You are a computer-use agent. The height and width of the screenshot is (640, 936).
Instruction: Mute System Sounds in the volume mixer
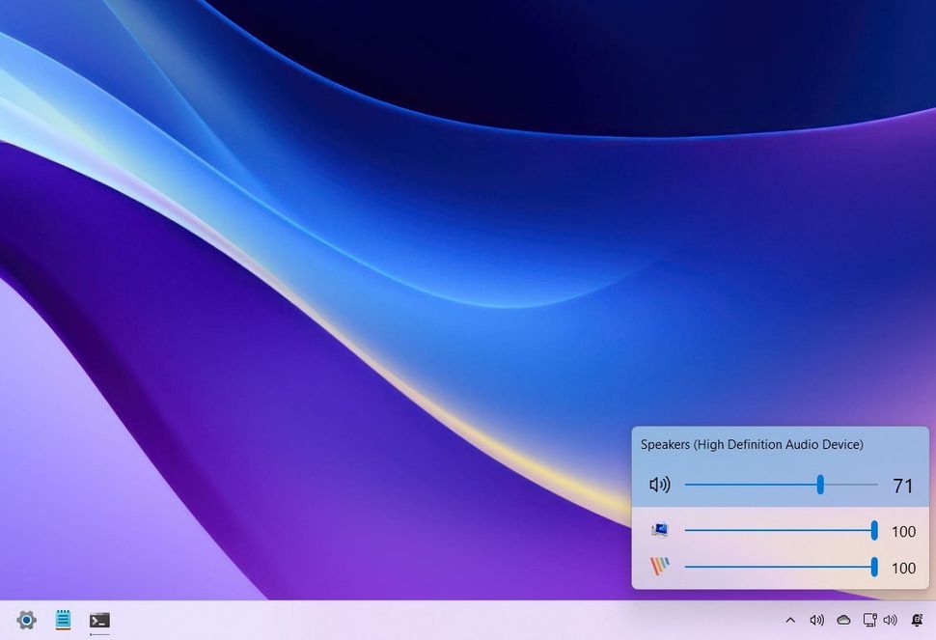pyautogui.click(x=661, y=530)
